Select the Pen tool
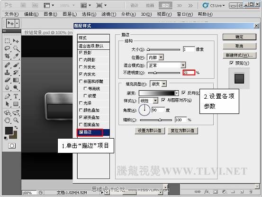The image size is (262, 197). click(x=7, y=96)
